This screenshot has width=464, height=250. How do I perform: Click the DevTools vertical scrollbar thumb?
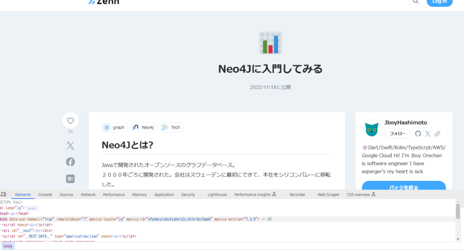(x=458, y=211)
